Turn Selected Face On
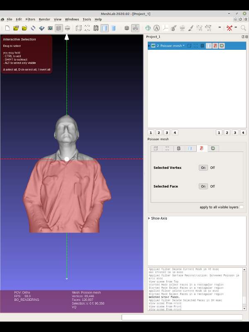 click(x=203, y=186)
